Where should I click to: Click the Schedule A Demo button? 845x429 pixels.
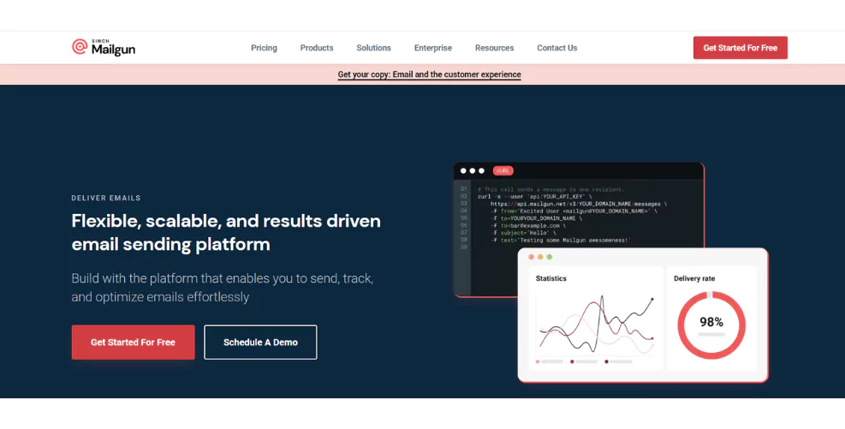coord(260,343)
